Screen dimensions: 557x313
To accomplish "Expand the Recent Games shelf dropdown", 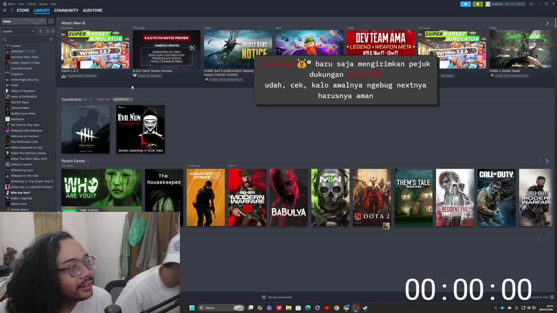I will 88,161.
